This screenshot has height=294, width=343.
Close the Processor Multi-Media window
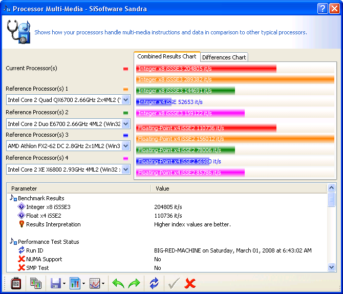pos(334,9)
